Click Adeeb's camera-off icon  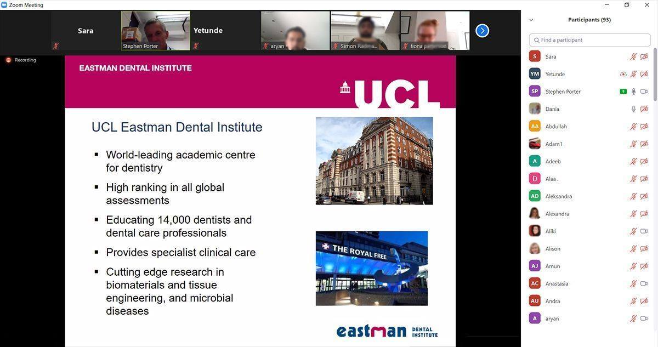click(x=644, y=162)
